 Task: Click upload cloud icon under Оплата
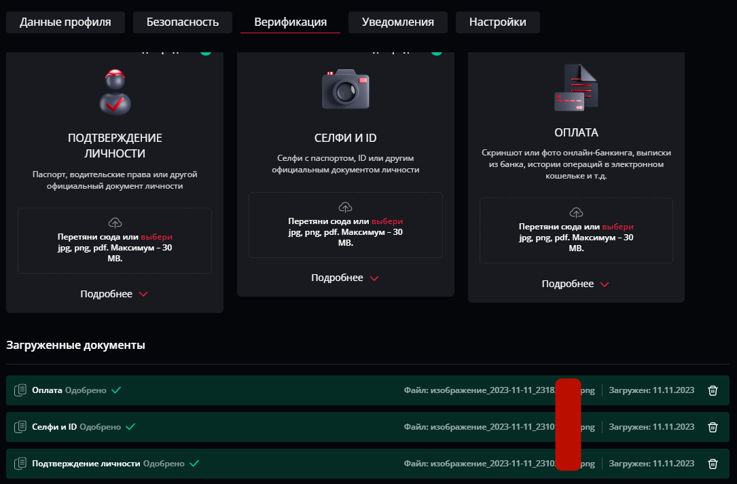tap(576, 212)
